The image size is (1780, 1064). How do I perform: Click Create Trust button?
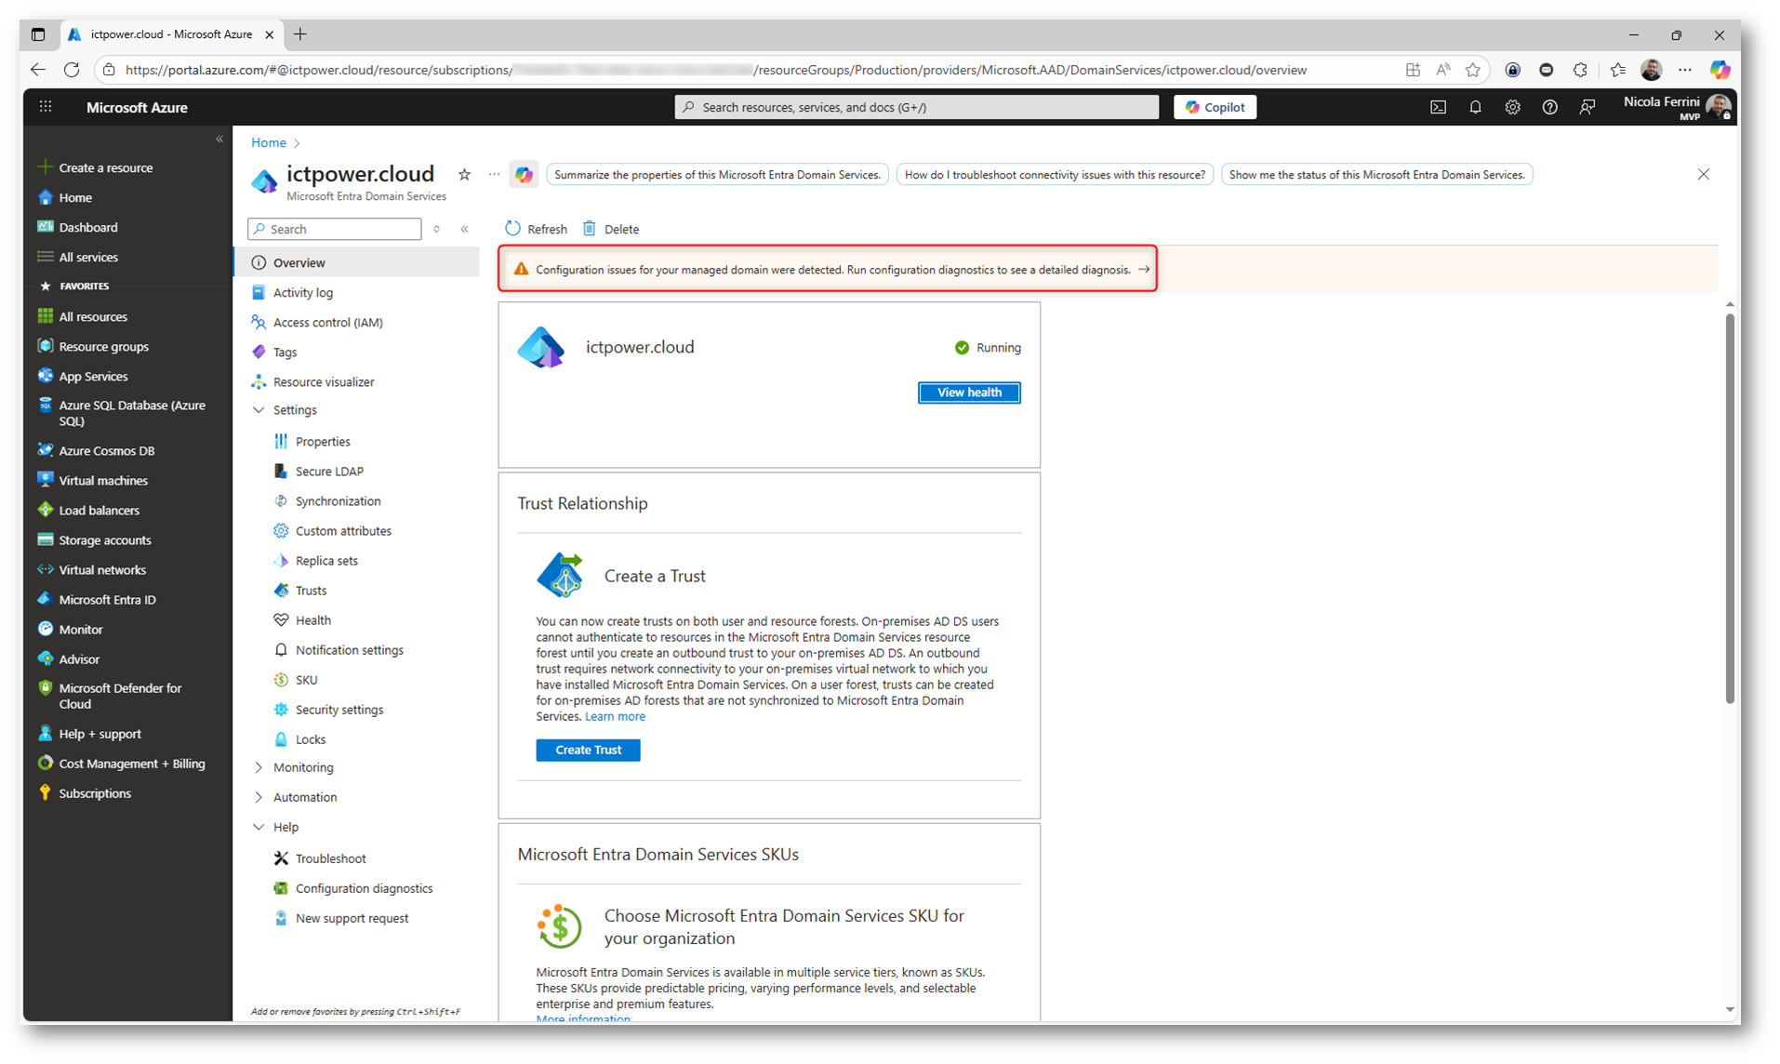[588, 750]
